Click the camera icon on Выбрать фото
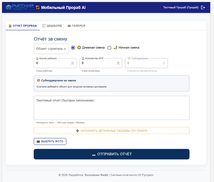 coord(38,141)
